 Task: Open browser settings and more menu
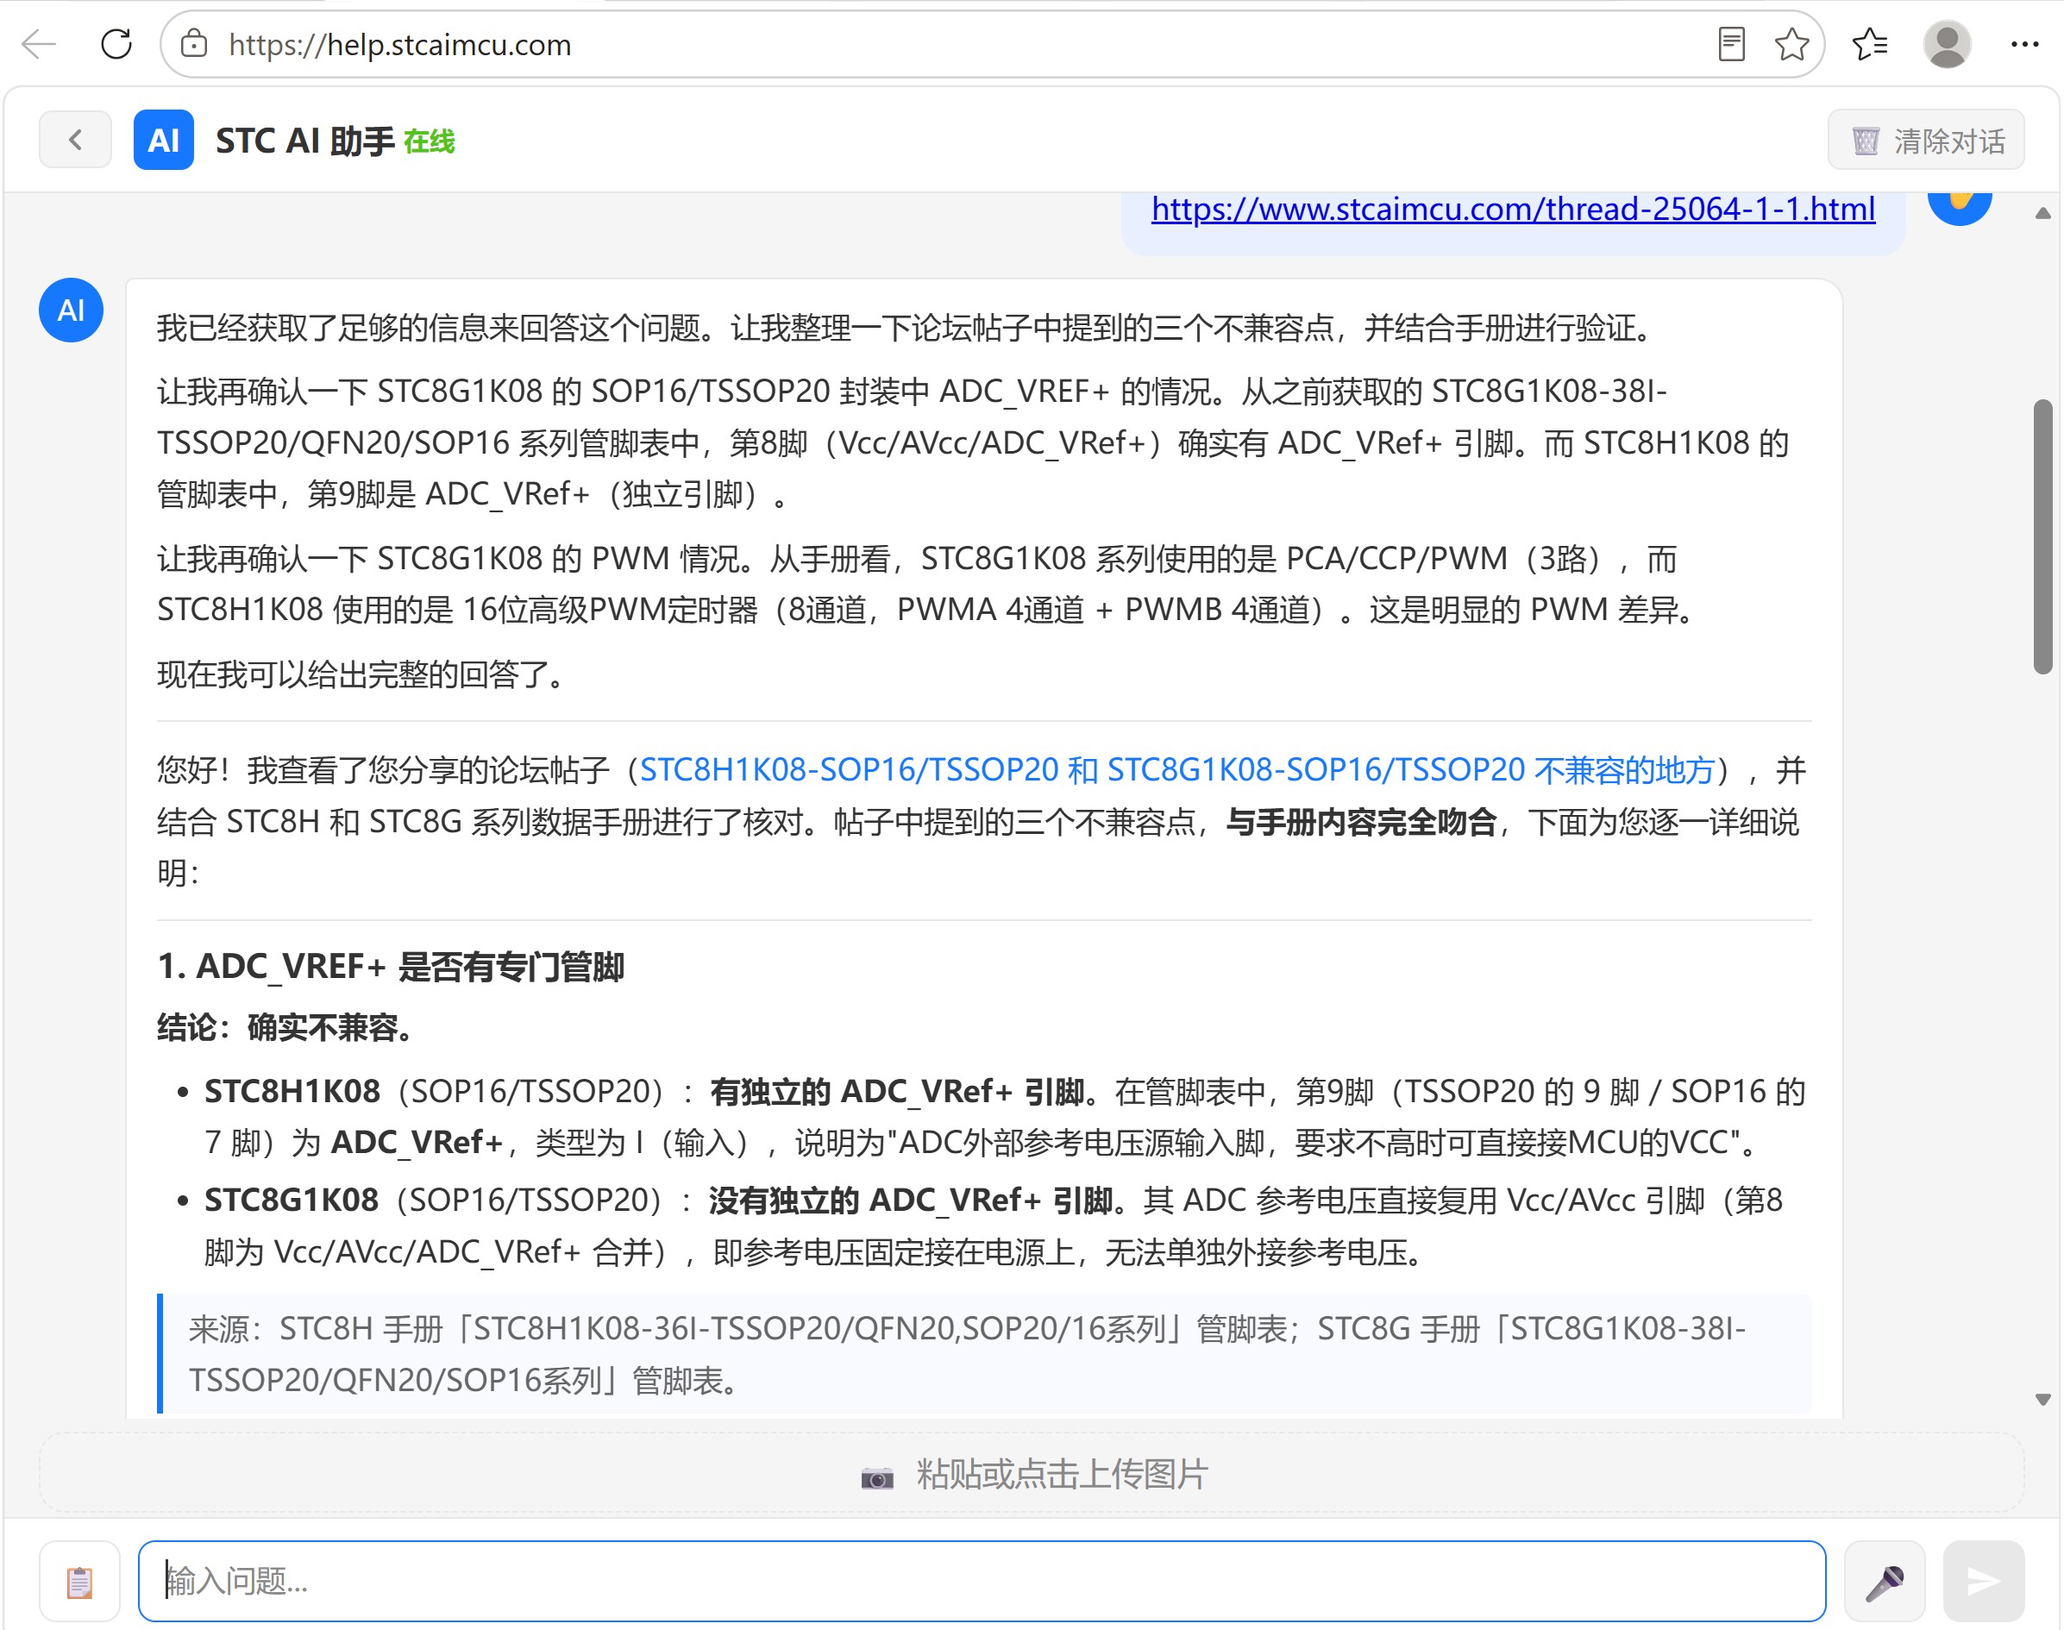(2024, 44)
